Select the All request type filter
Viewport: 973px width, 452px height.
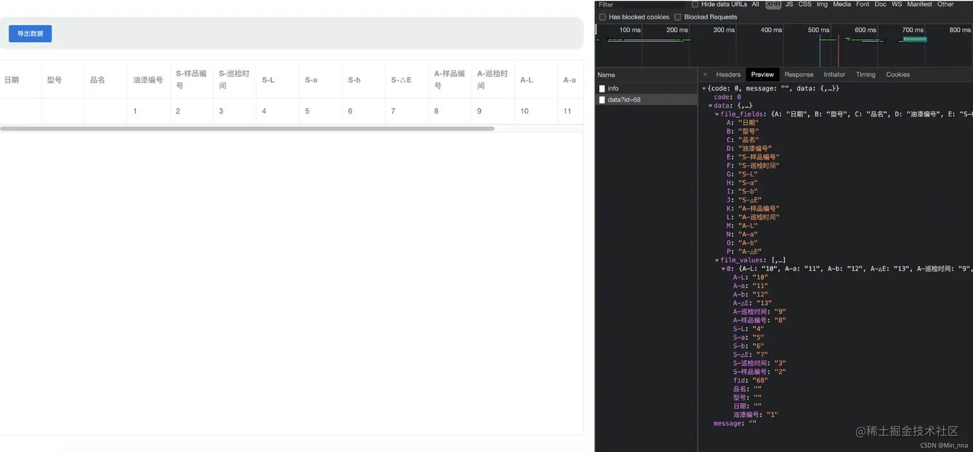[x=755, y=5]
